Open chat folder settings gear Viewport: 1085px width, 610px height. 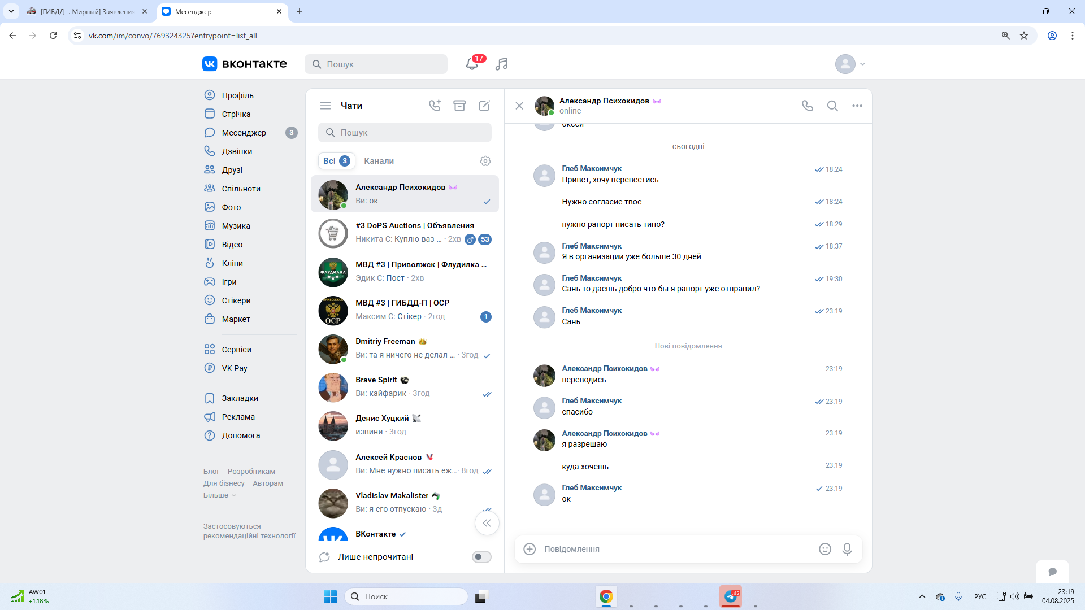485,161
